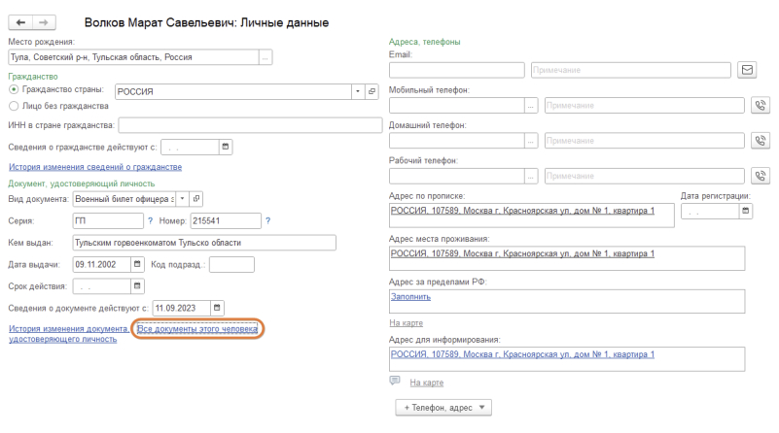This screenshot has width=779, height=433.
Task: Click the birthplace ellipsis selection button
Action: click(x=266, y=57)
